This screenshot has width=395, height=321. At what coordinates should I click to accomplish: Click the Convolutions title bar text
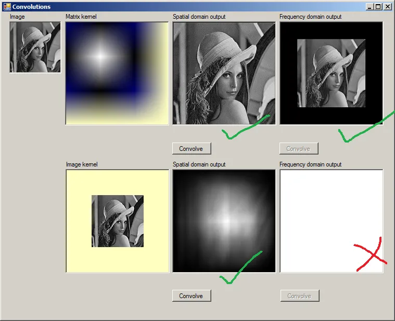(32, 7)
